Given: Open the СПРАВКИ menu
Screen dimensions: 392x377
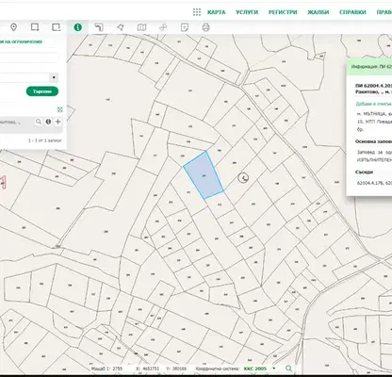Looking at the screenshot, I should (x=352, y=12).
